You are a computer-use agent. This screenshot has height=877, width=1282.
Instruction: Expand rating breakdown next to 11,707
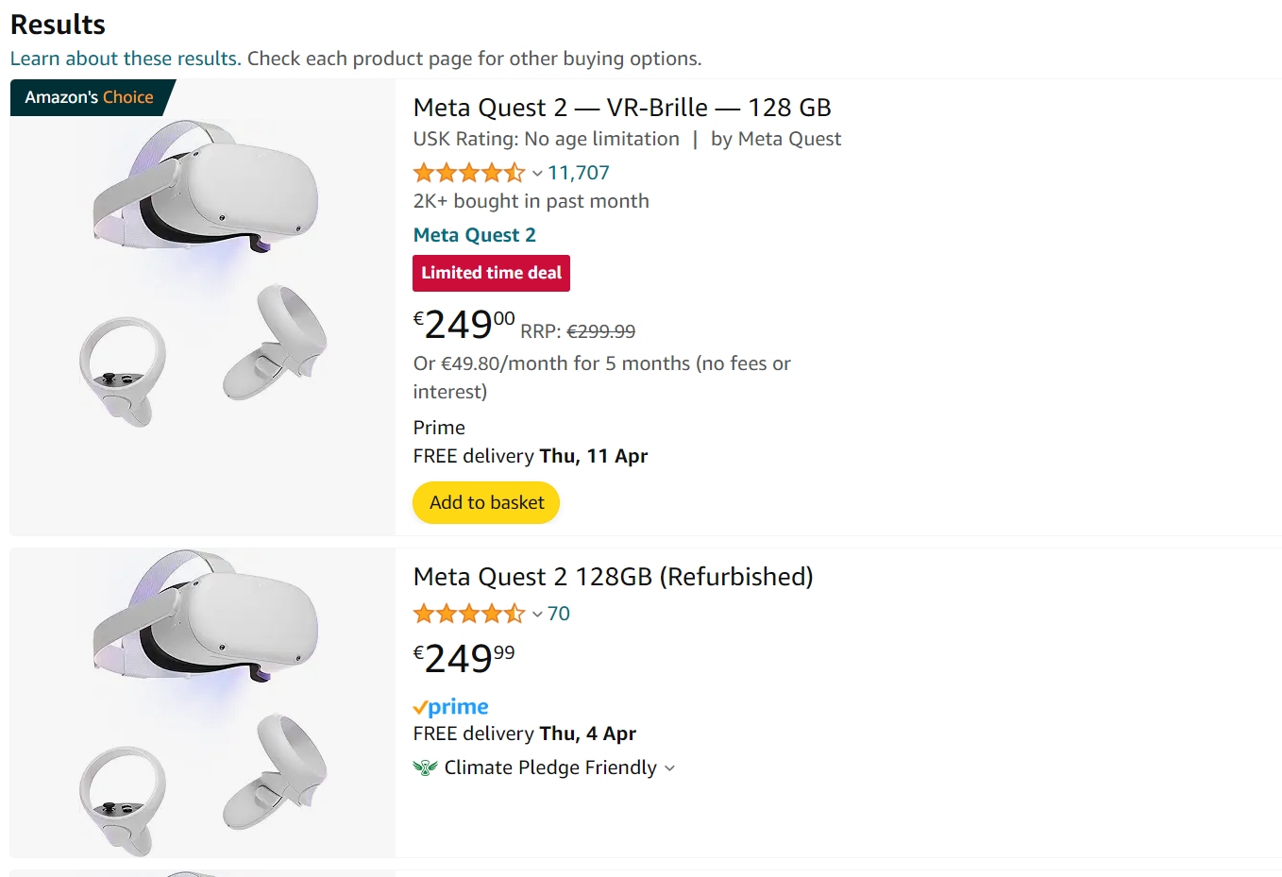(x=537, y=174)
